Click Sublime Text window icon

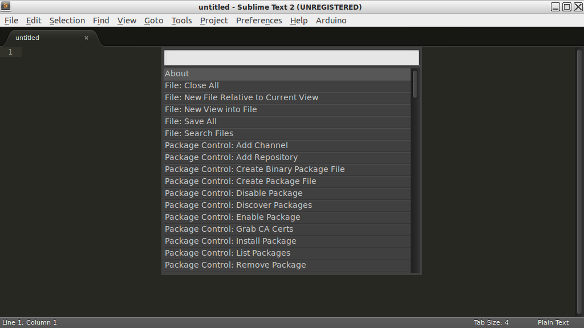coord(6,6)
